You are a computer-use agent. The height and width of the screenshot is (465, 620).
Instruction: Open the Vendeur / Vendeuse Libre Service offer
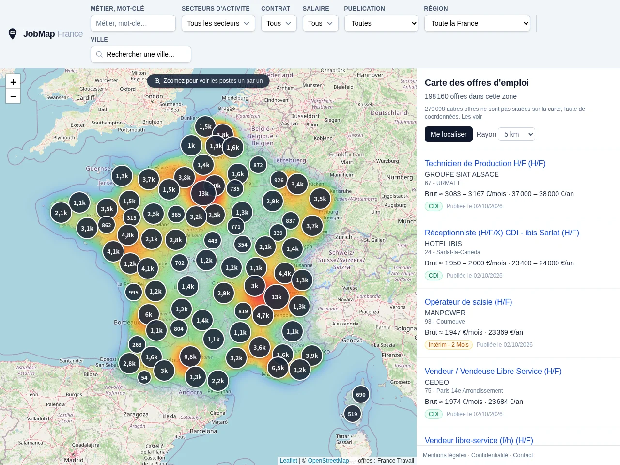[493, 371]
